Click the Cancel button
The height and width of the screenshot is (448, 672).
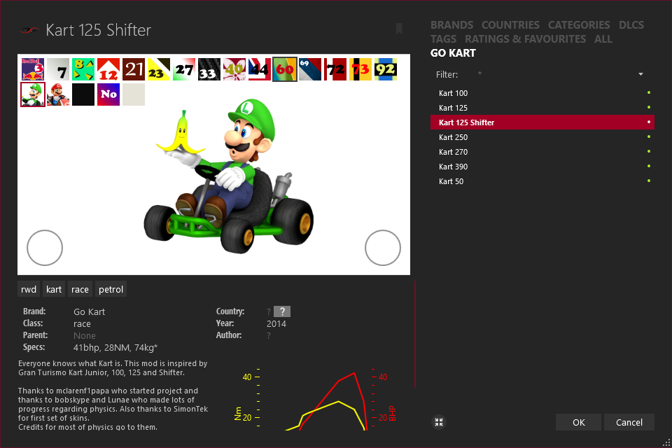[629, 422]
